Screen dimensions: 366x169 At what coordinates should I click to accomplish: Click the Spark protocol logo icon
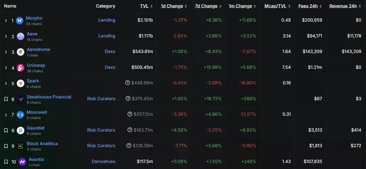21,83
